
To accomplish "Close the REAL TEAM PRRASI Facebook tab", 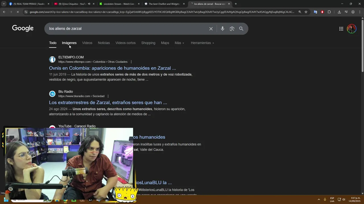I will [49, 4].
